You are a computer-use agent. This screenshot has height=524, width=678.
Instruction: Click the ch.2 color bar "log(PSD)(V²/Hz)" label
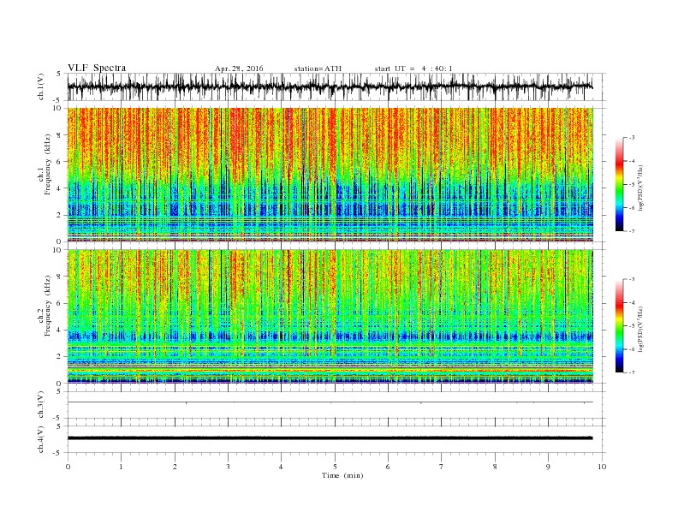click(641, 329)
